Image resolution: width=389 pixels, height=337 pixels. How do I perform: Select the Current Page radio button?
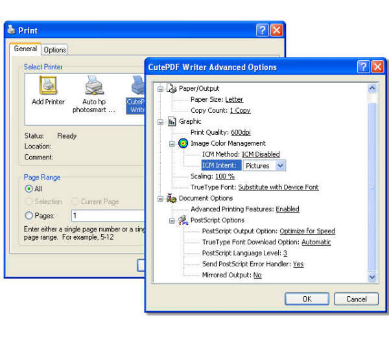point(75,202)
